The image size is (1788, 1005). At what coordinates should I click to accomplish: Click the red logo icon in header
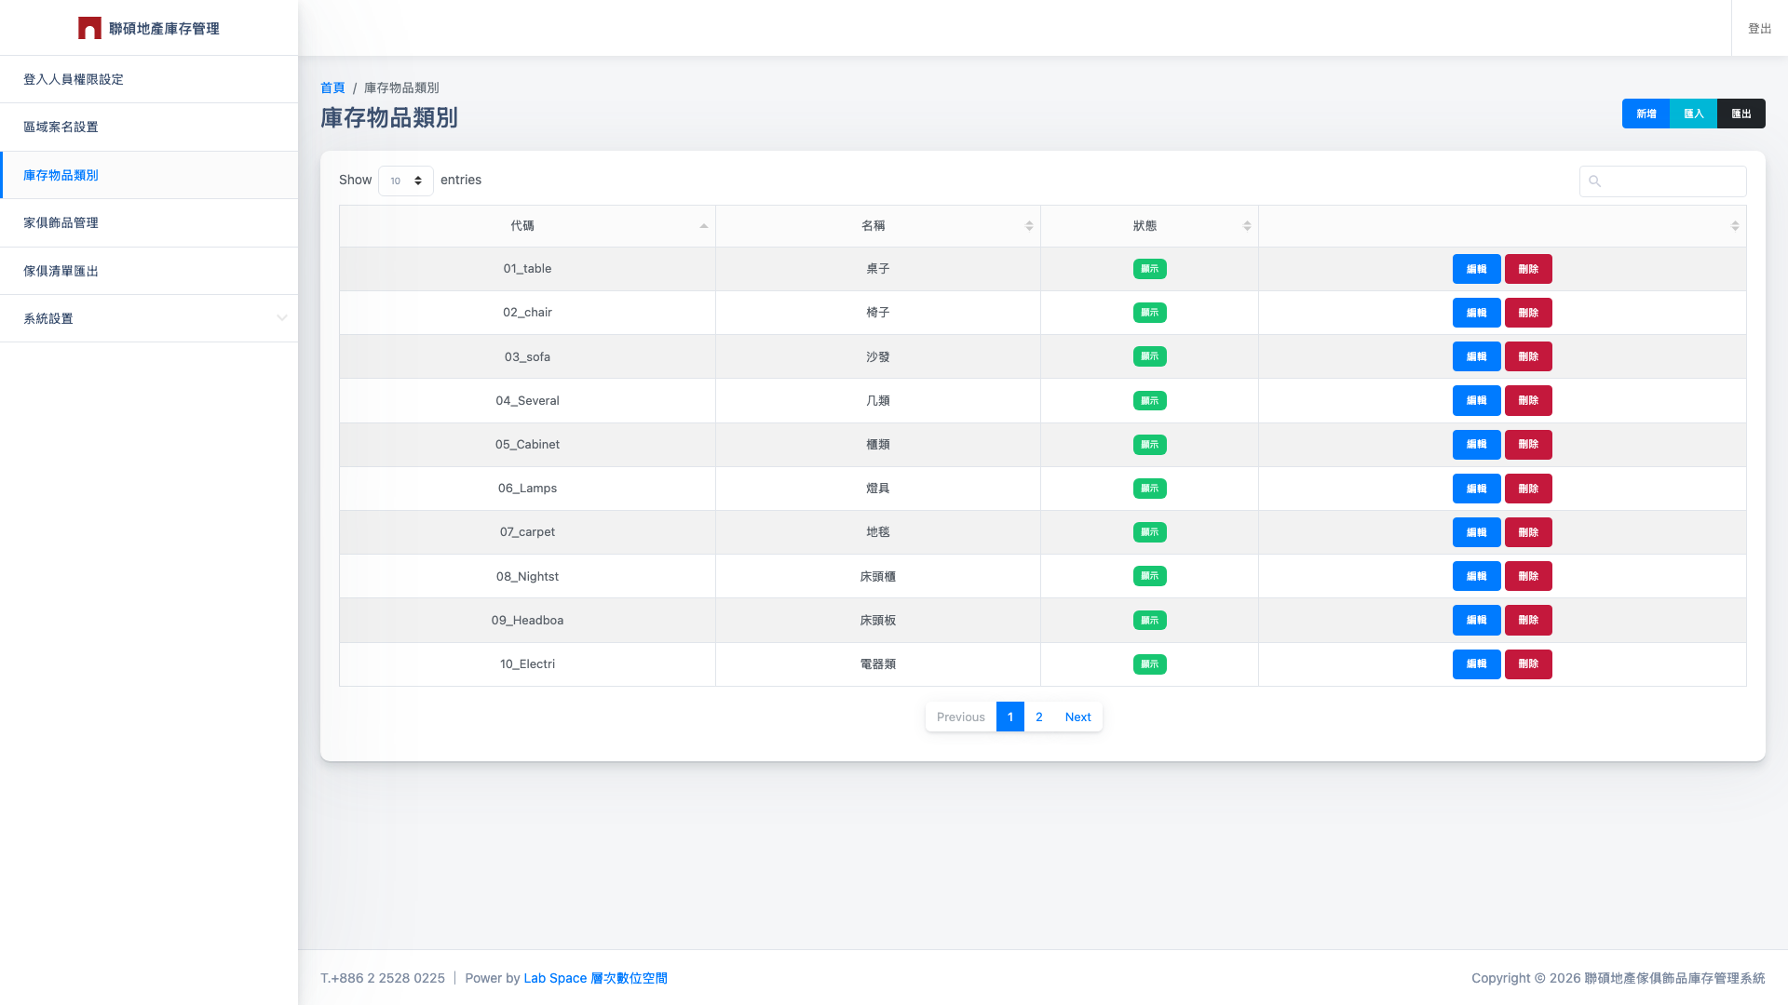(89, 28)
